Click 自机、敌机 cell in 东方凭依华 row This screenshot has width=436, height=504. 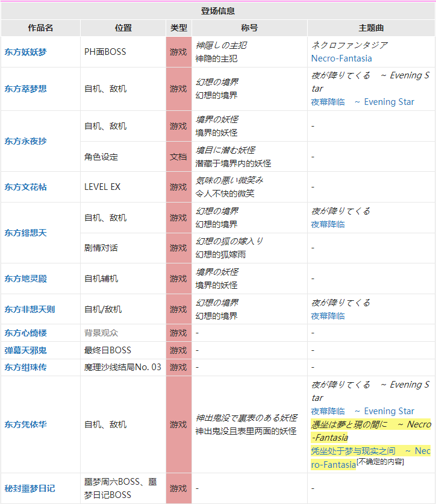point(123,424)
